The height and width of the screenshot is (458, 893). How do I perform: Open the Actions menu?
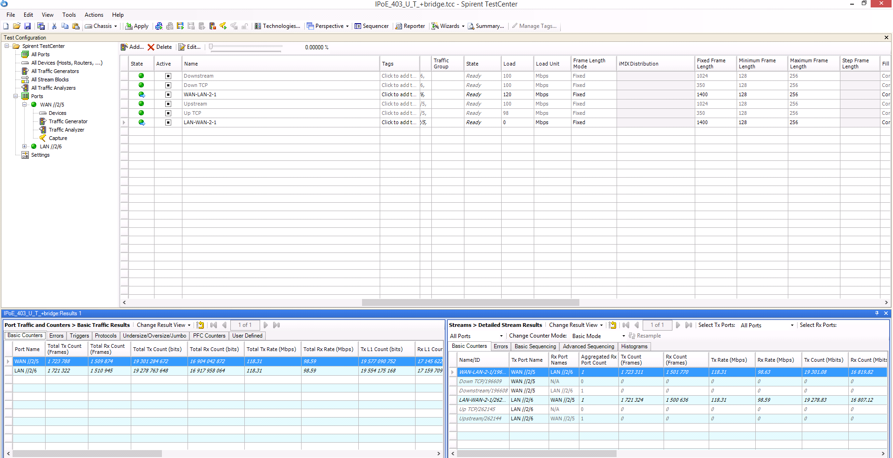(x=94, y=15)
